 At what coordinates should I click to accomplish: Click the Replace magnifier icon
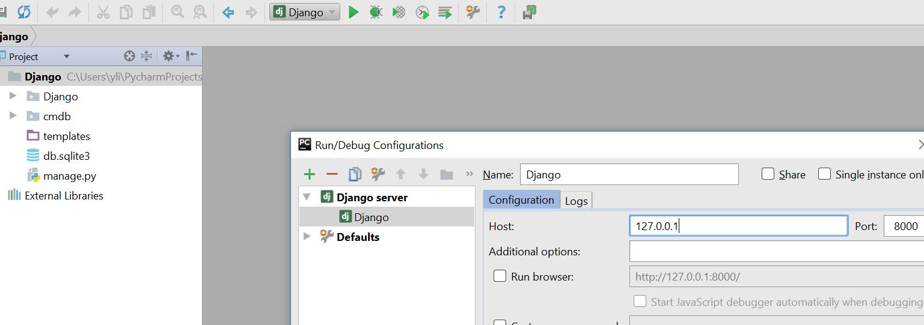pos(200,12)
